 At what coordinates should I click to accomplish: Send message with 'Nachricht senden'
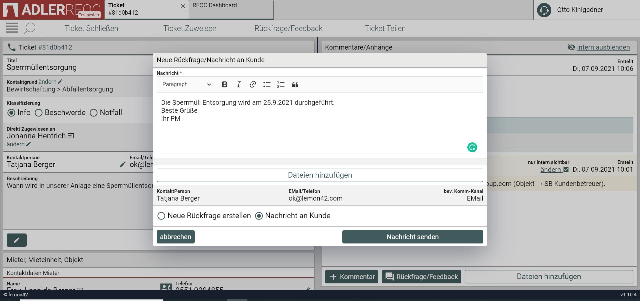[412, 237]
